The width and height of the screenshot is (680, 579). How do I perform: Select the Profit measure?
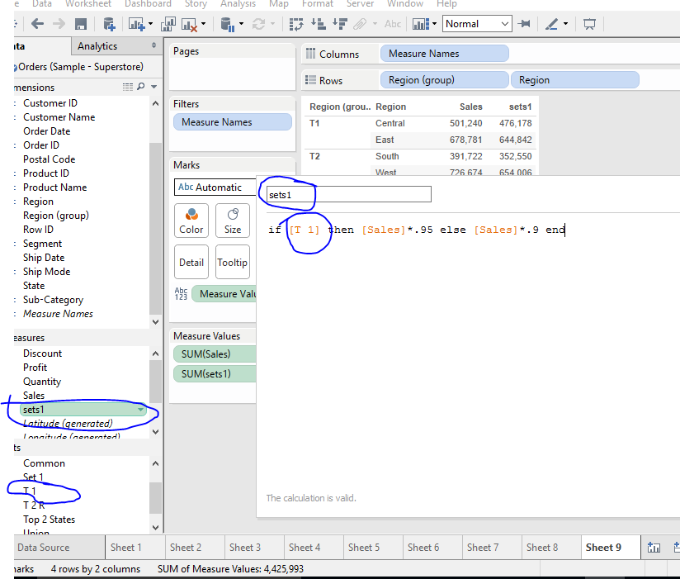coord(35,368)
